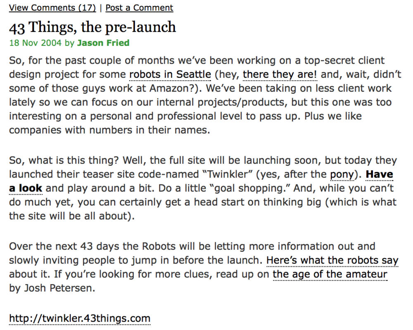
Task: Follow the "there they are!" link
Action: [280, 74]
